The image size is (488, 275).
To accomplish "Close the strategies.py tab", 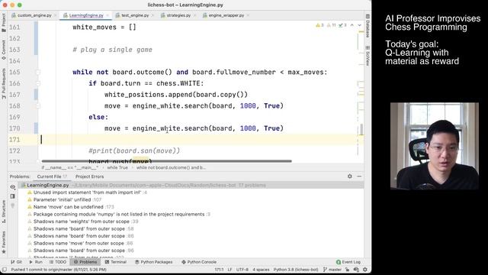I will coord(195,15).
